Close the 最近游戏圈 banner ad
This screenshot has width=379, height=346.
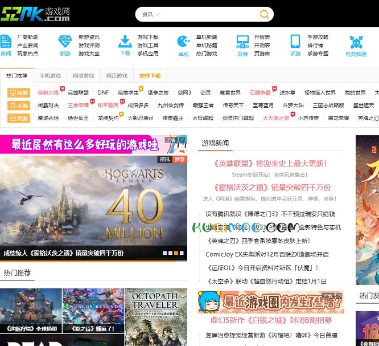pos(339,296)
